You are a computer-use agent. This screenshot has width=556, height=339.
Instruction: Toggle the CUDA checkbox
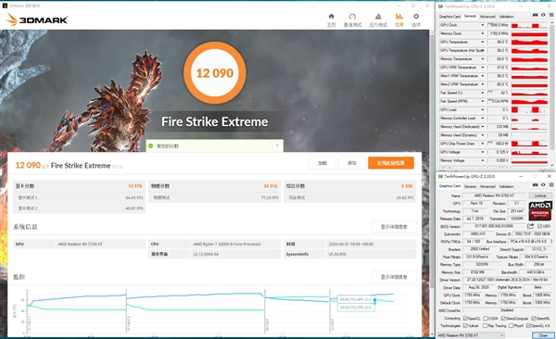[x=485, y=319]
